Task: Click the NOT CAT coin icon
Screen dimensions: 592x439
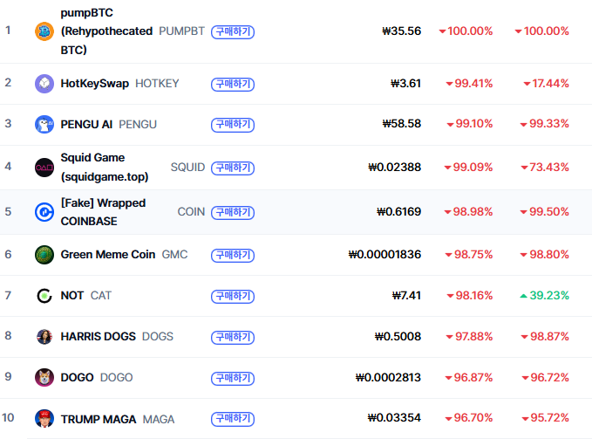Action: click(x=44, y=296)
